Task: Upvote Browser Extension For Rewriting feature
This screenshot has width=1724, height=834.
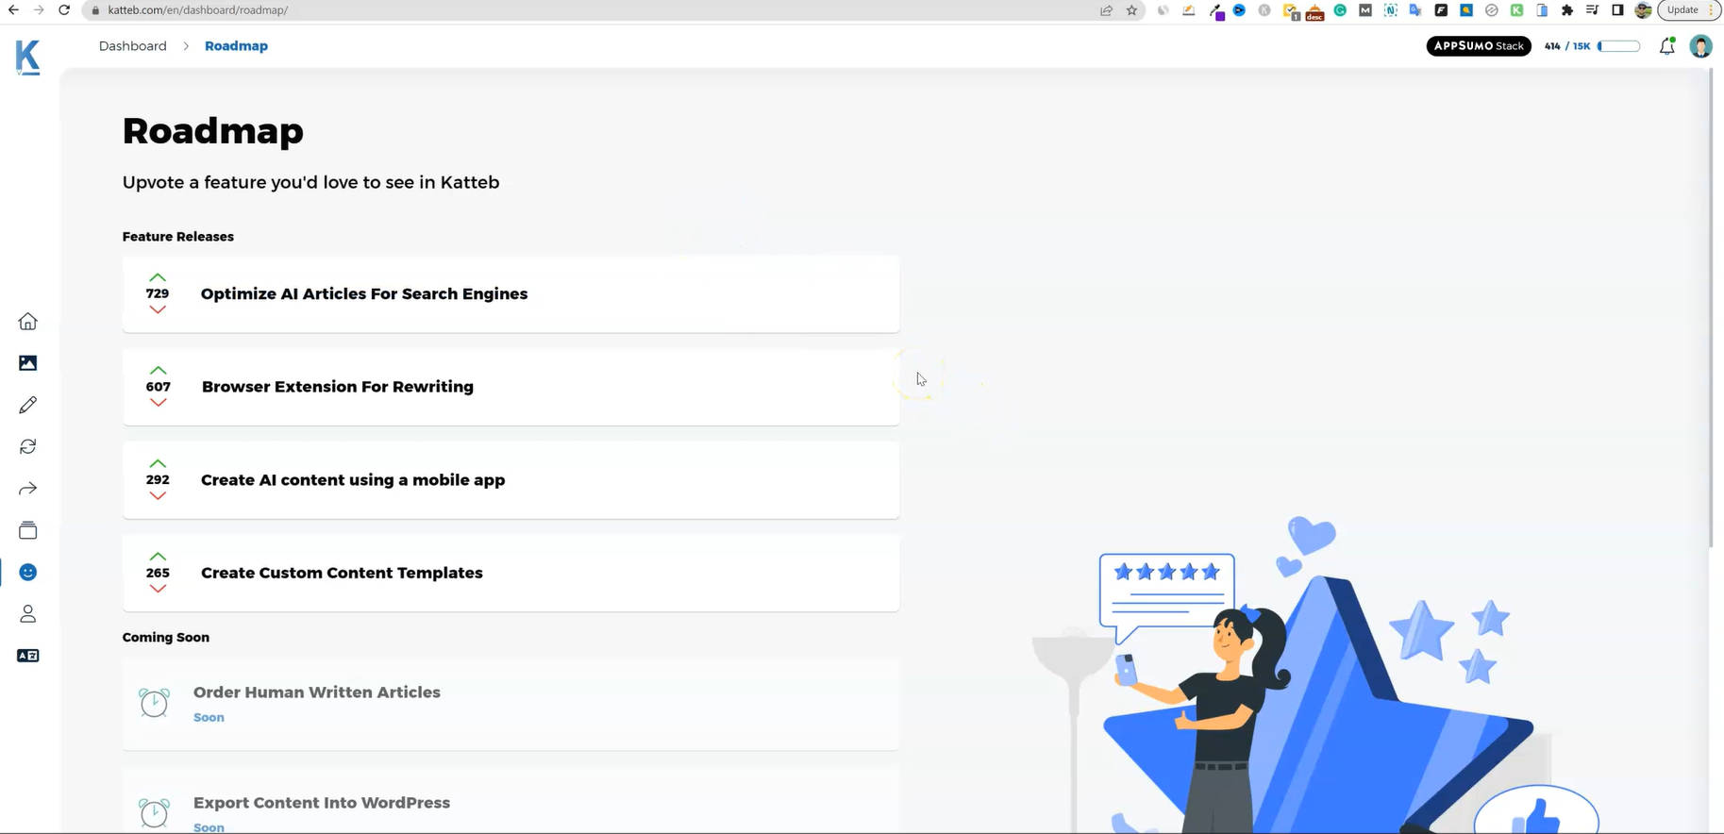Action: pyautogui.click(x=159, y=370)
